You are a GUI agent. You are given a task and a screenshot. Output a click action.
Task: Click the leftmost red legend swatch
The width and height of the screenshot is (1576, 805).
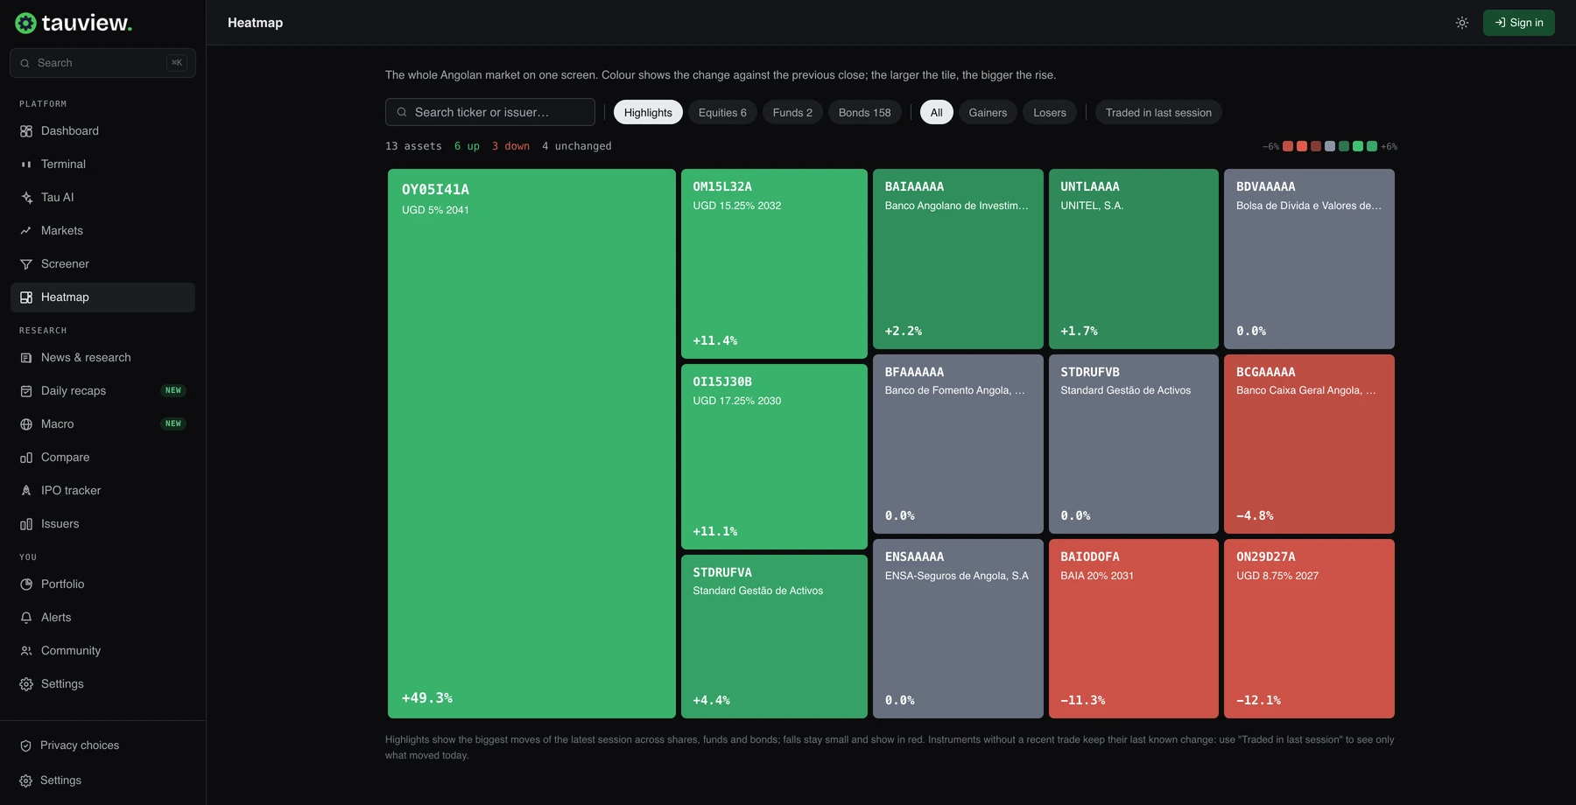(x=1288, y=146)
